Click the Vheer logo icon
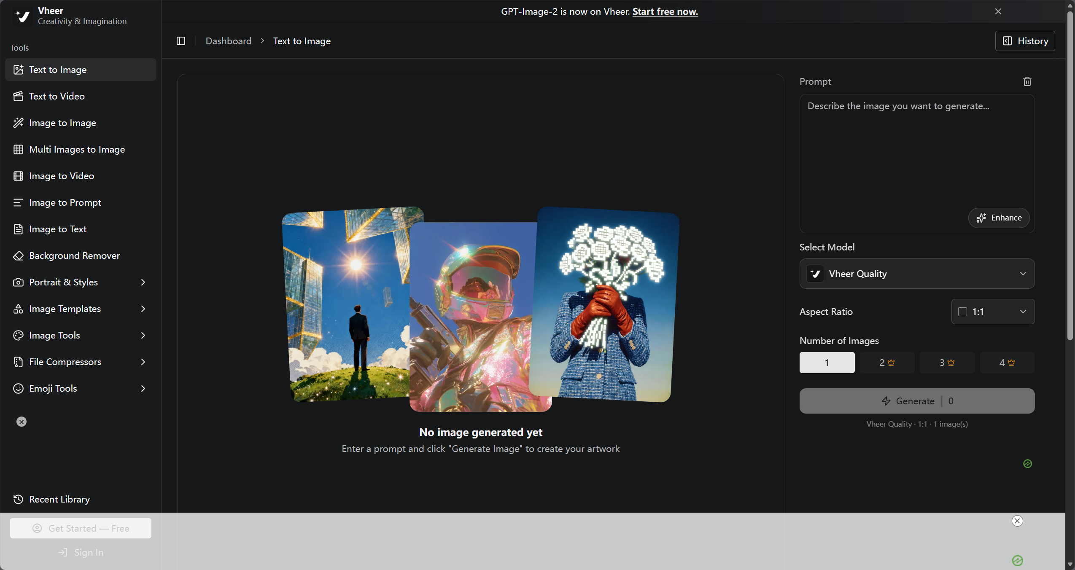This screenshot has height=570, width=1075. tap(22, 16)
